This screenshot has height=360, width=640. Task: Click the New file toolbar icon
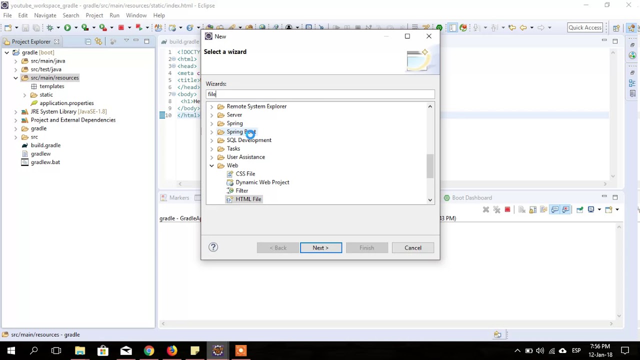pyautogui.click(x=8, y=28)
